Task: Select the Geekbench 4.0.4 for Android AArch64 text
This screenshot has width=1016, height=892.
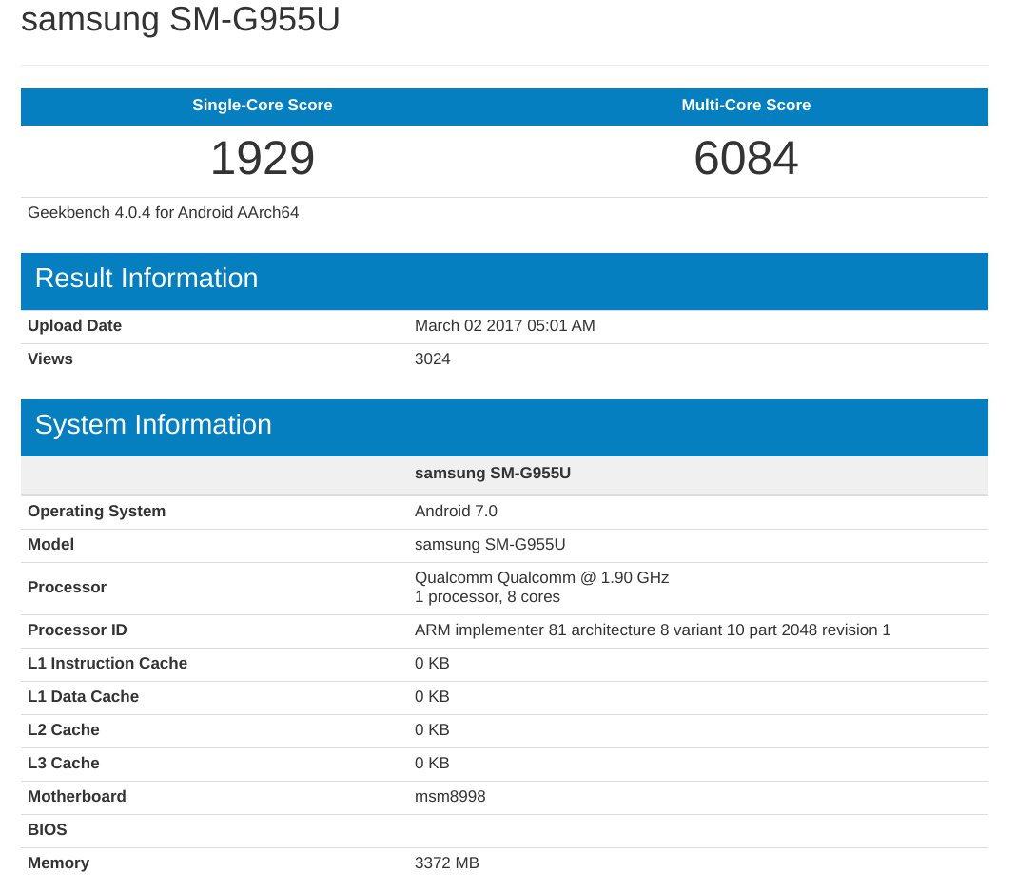Action: pos(164,212)
